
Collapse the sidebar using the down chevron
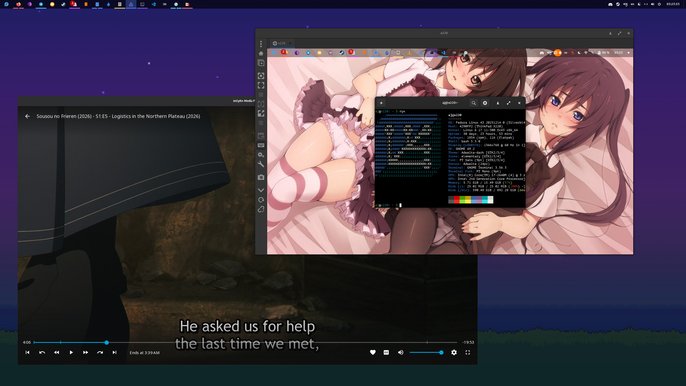tap(261, 190)
